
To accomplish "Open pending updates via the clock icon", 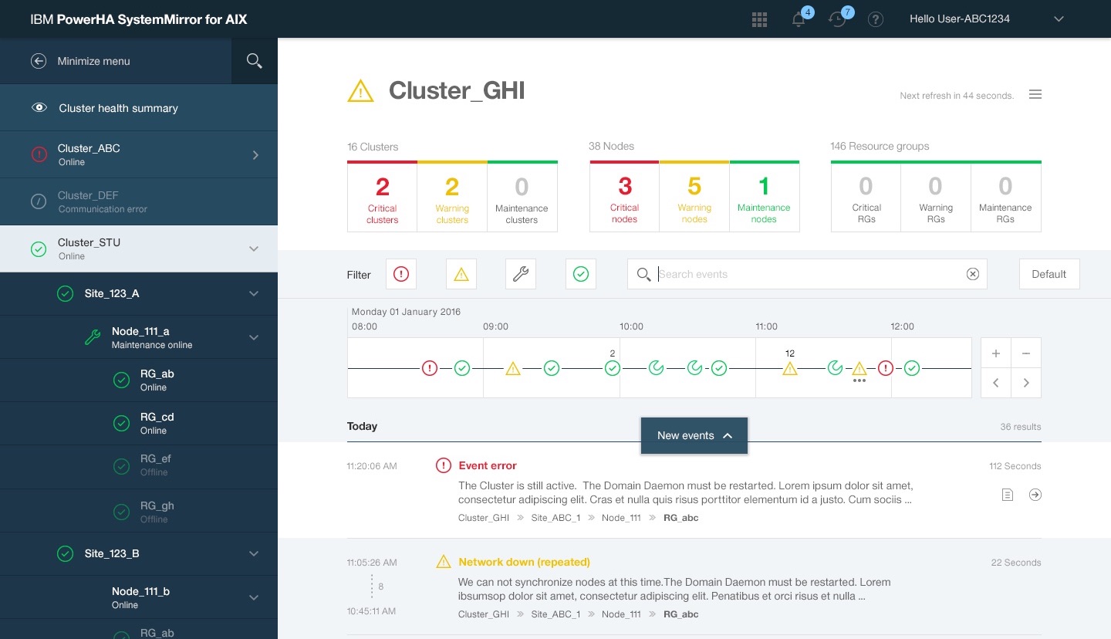I will pos(838,19).
